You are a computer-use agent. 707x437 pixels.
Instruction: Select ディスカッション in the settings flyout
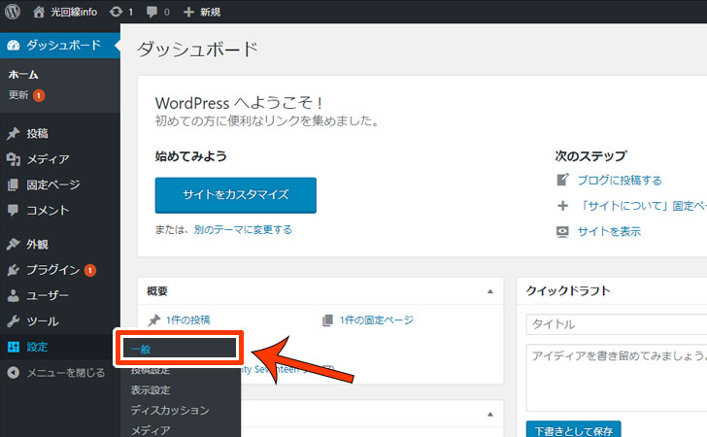(170, 410)
